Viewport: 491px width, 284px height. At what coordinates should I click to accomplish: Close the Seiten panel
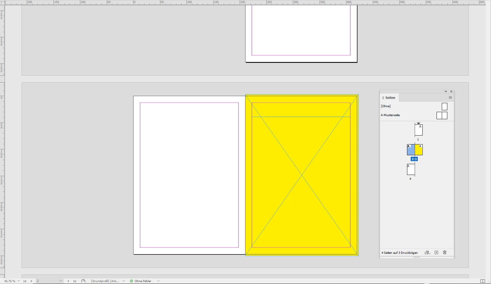451,91
